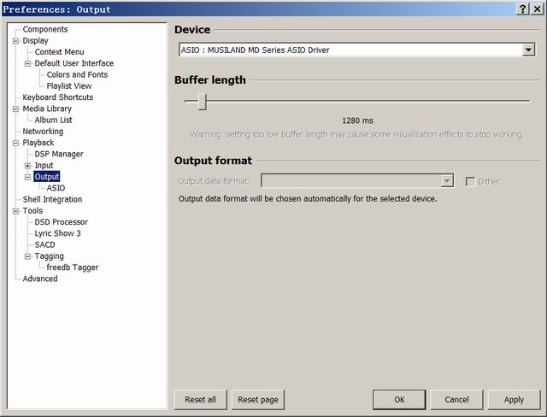
Task: Collapse the Tagging tree node
Action: click(27, 256)
